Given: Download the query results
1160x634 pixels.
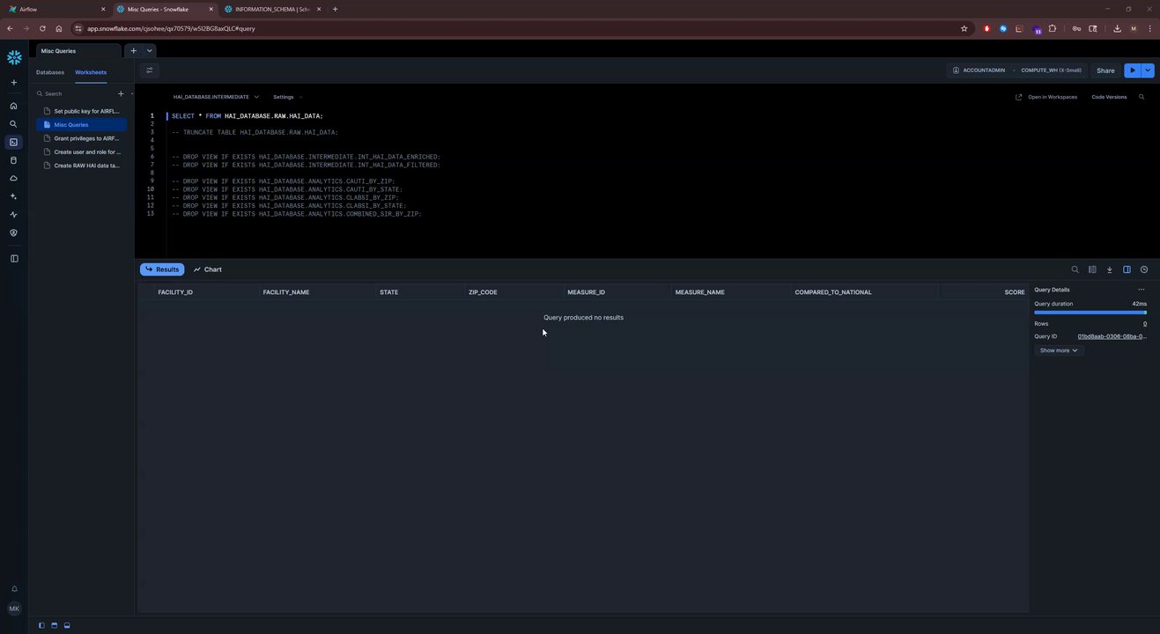Looking at the screenshot, I should tap(1110, 269).
